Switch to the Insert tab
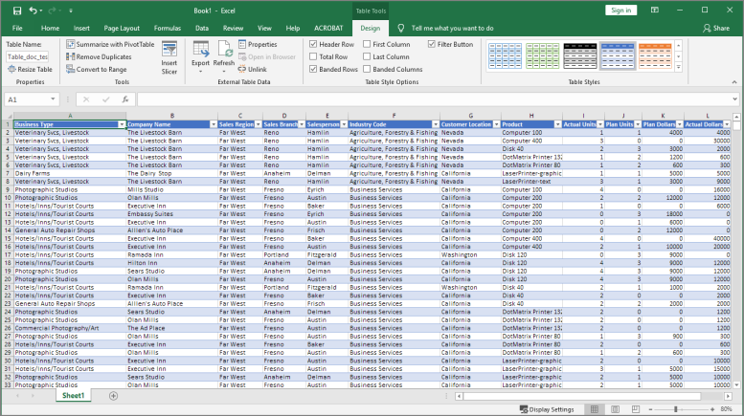The image size is (744, 416). 81,28
